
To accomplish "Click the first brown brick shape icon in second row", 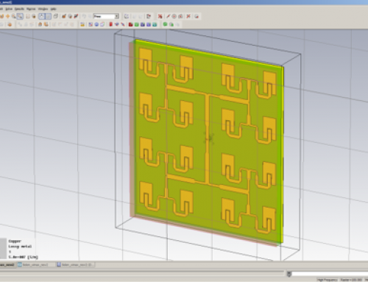I will 40,24.
